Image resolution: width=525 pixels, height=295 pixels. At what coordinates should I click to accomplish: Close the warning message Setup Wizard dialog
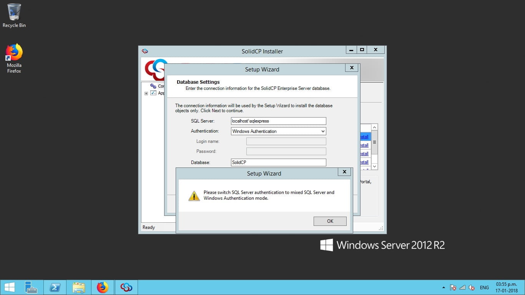pyautogui.click(x=344, y=172)
